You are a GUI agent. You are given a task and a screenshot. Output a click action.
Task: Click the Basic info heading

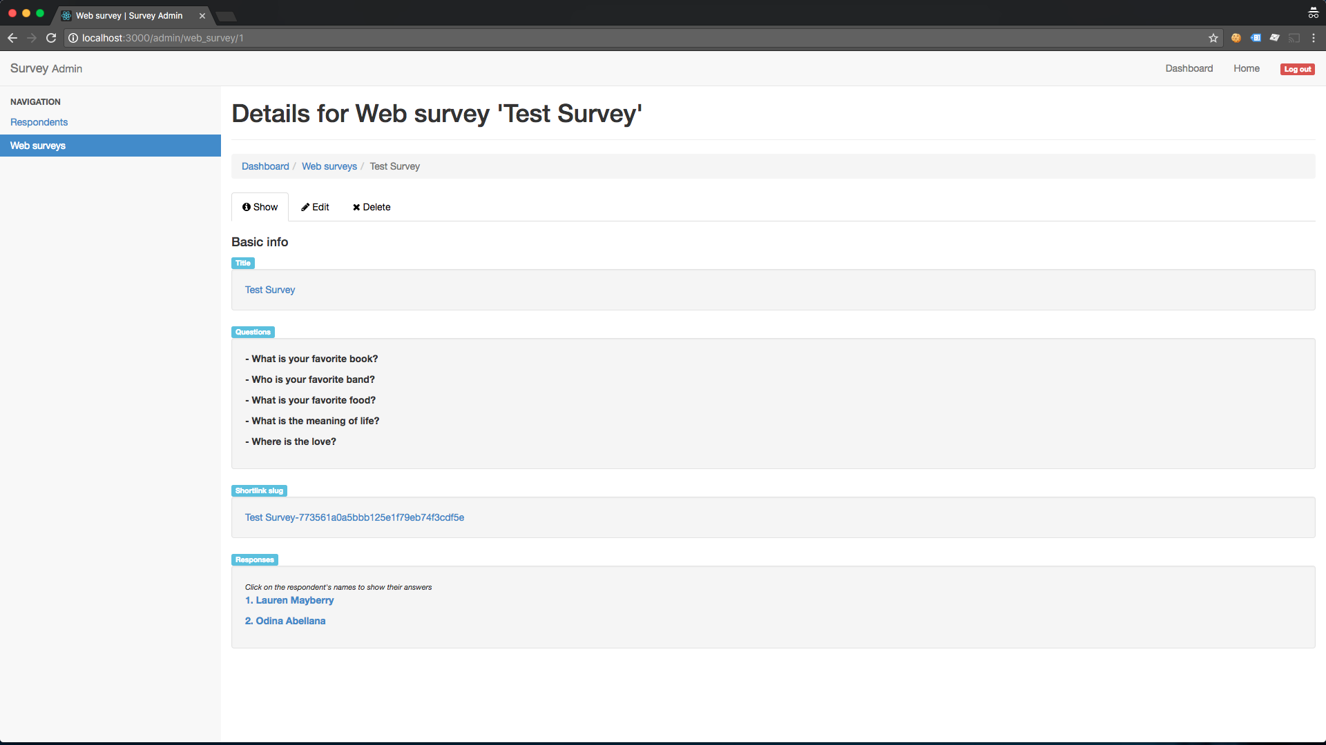(x=260, y=242)
